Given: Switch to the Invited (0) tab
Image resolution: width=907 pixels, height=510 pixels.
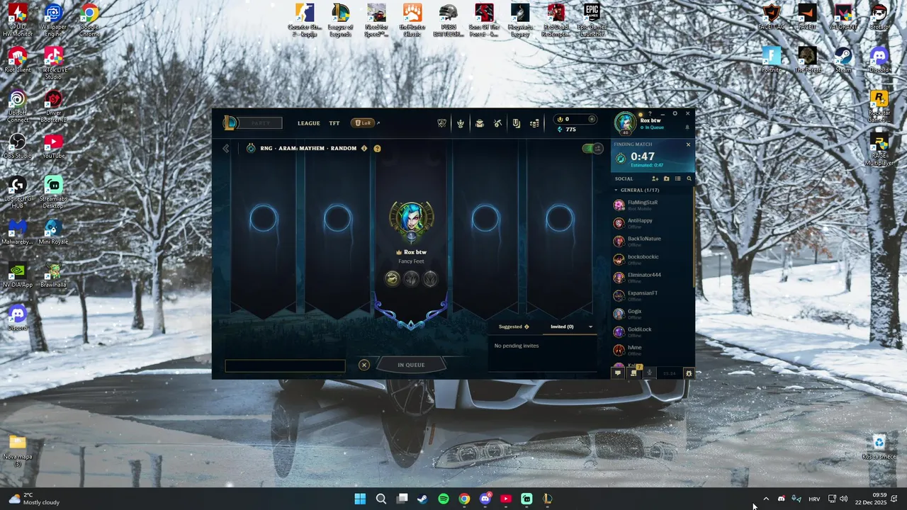Looking at the screenshot, I should (x=562, y=327).
